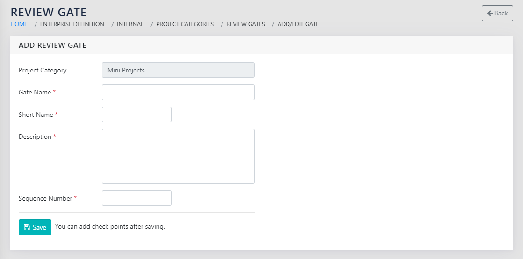Click the Sequence Number label

click(x=45, y=199)
